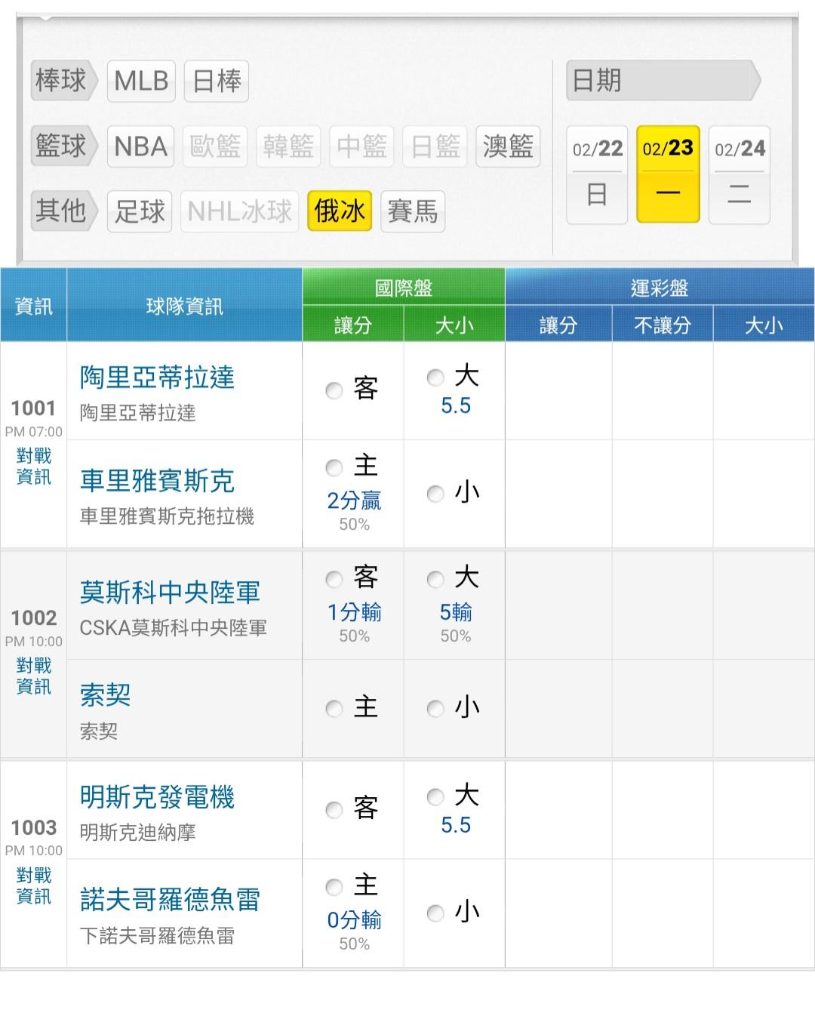Open 對戰資訊 link for game 1003

(34, 885)
